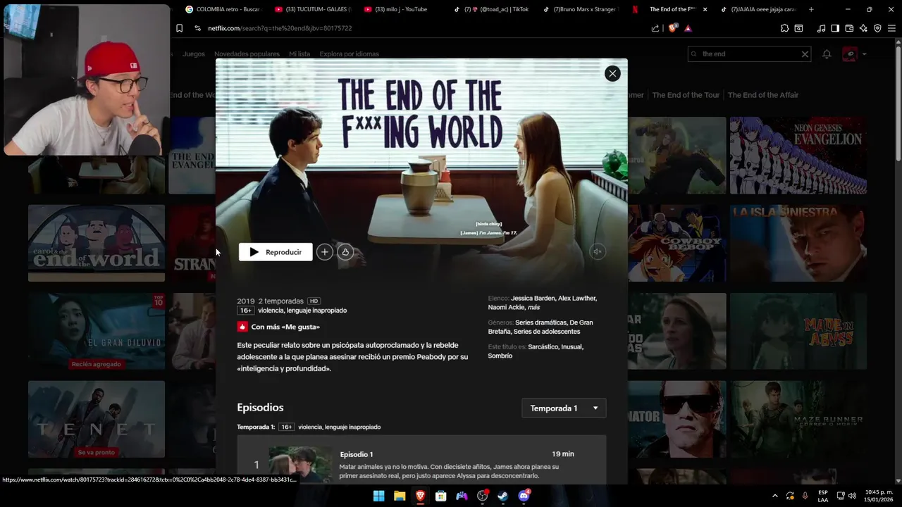Viewport: 902px width, 507px height.
Task: Rate the title with thumbs-up icon
Action: click(x=345, y=252)
